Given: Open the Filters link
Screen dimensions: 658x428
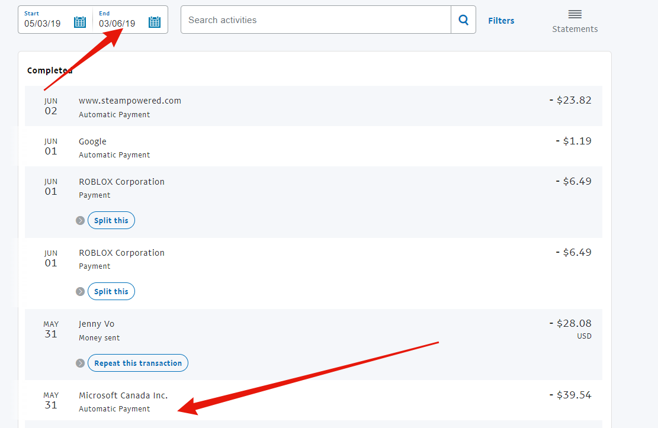Looking at the screenshot, I should (x=501, y=21).
